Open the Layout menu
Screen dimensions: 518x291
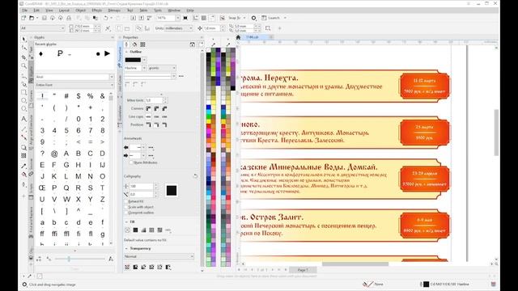click(64, 11)
